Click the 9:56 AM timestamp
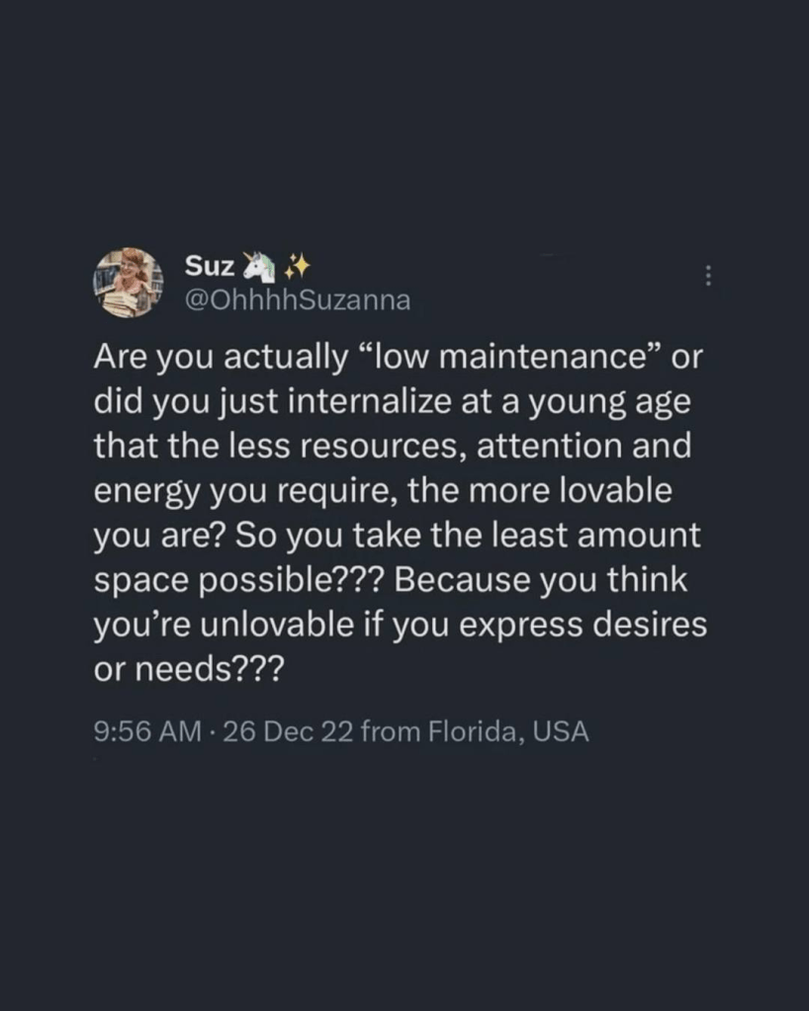Screen dimensions: 809x1011 (x=146, y=732)
